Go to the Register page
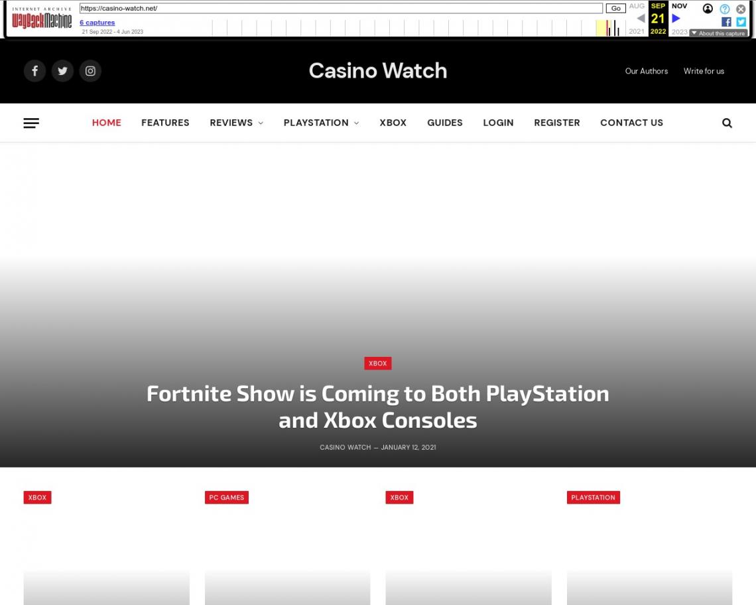Image resolution: width=756 pixels, height=605 pixels. click(x=557, y=123)
